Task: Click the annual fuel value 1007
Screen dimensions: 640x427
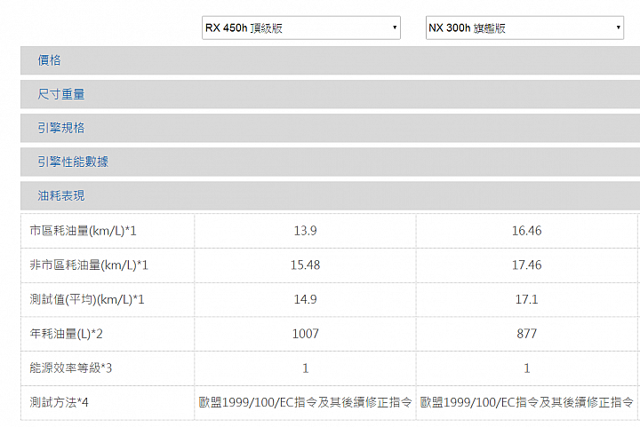Action: (305, 334)
